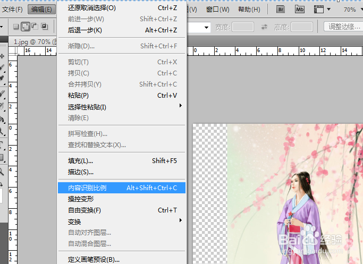Screen dimensions: 363x264
Task: Select the Quick Selection tool
Action: [x=2, y=67]
